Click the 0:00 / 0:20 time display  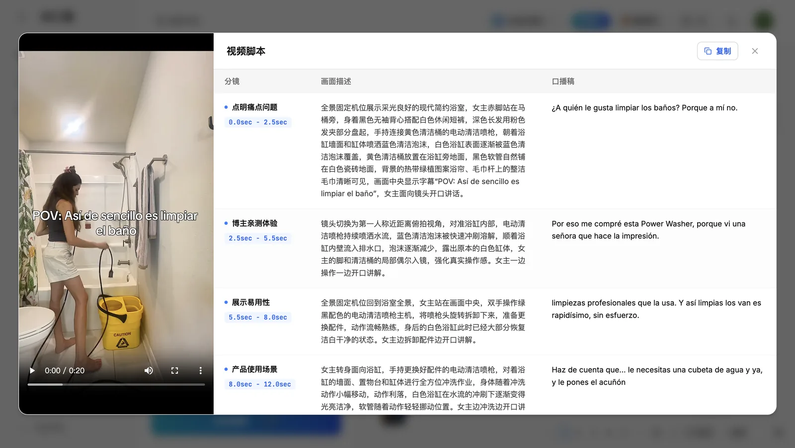(x=65, y=371)
